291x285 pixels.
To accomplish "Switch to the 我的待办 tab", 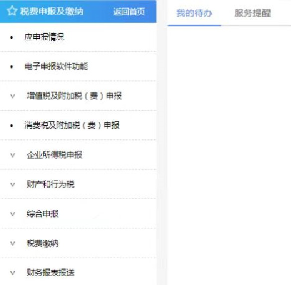I will point(194,13).
